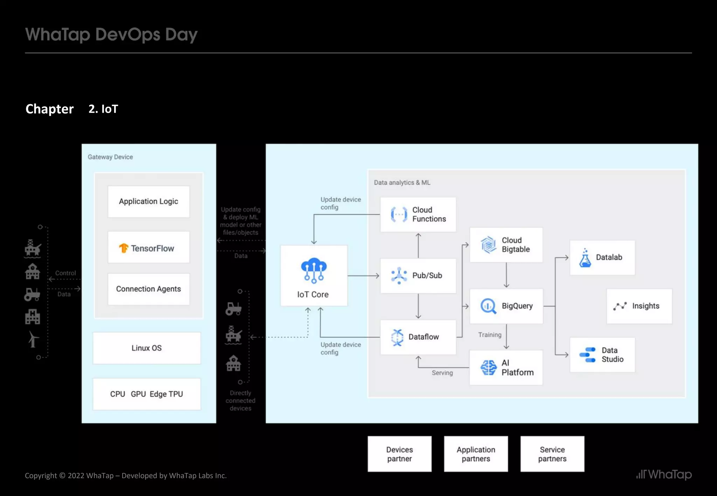717x496 pixels.
Task: Click the CPU GPU Edge TPU box
Action: coord(147,394)
